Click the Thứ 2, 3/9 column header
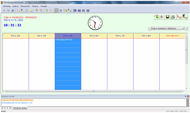Screen dimensions: 190x113 [16, 36]
